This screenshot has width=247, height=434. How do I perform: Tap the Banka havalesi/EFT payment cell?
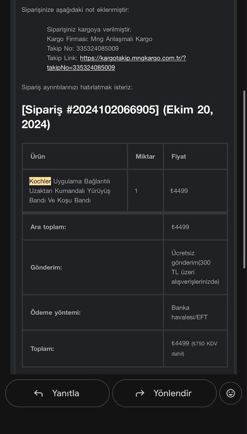[x=195, y=312]
